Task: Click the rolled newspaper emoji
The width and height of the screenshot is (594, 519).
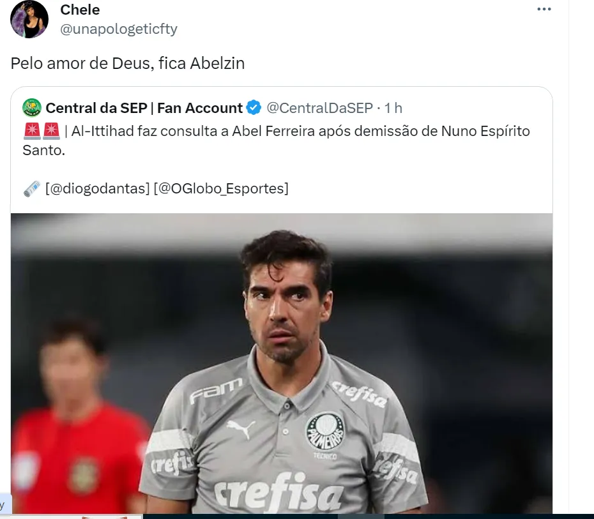Action: [x=32, y=188]
